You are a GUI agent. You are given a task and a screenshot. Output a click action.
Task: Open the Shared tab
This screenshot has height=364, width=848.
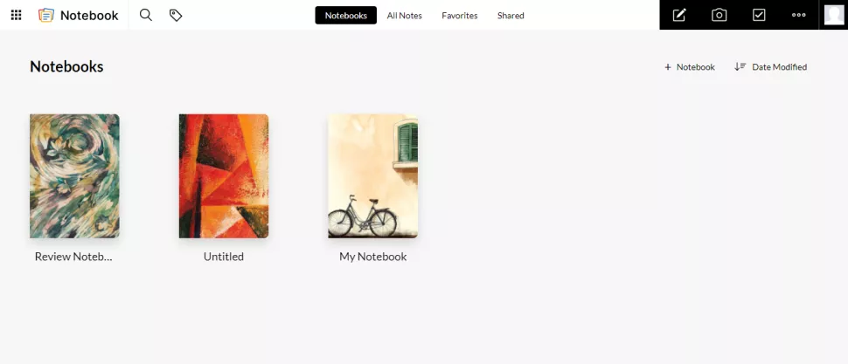coord(511,16)
